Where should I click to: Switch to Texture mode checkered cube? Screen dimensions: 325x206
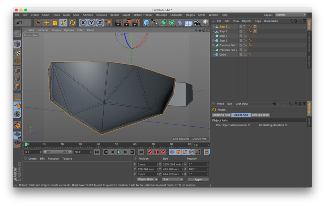[18, 53]
